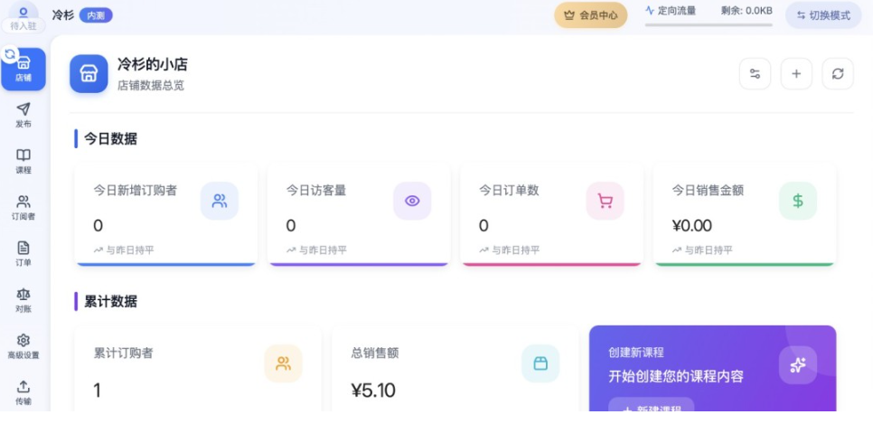Screen dimensions: 873x424
Task: Click the 创建新课程 card title
Action: 636,353
